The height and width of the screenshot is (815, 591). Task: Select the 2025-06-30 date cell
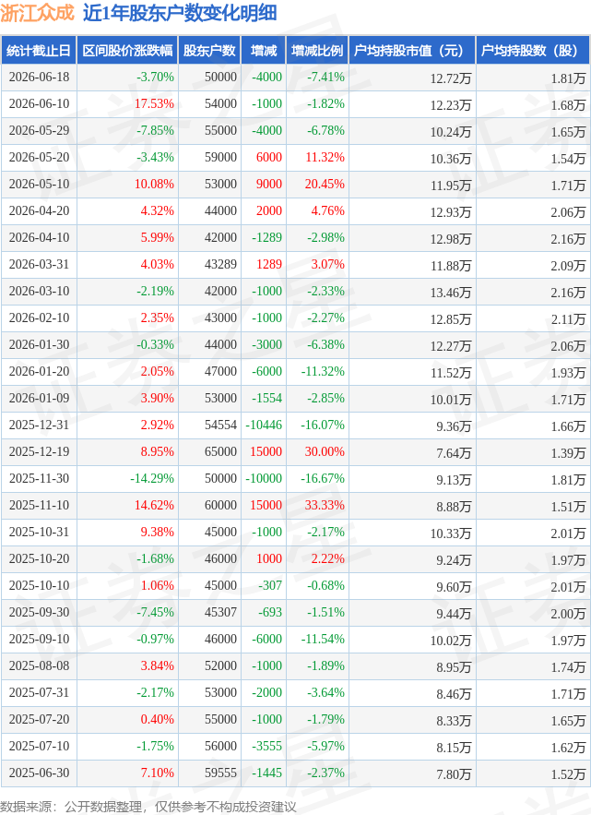click(39, 773)
